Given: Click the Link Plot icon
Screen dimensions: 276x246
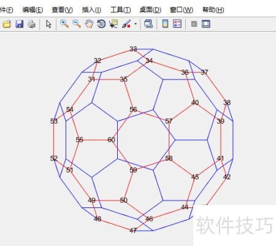Looking at the screenshot, I should [x=148, y=24].
